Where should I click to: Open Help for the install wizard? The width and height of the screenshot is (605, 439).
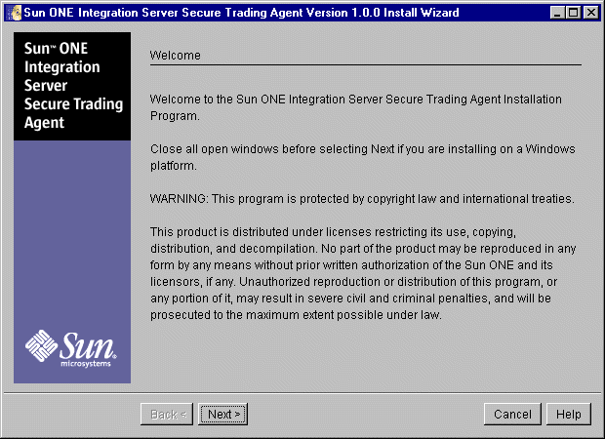click(x=568, y=414)
